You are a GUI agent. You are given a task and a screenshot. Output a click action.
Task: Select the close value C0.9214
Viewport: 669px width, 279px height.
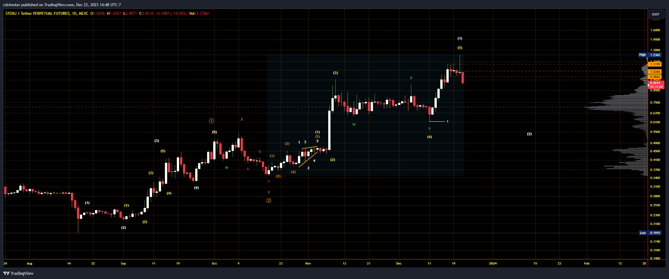(x=146, y=14)
